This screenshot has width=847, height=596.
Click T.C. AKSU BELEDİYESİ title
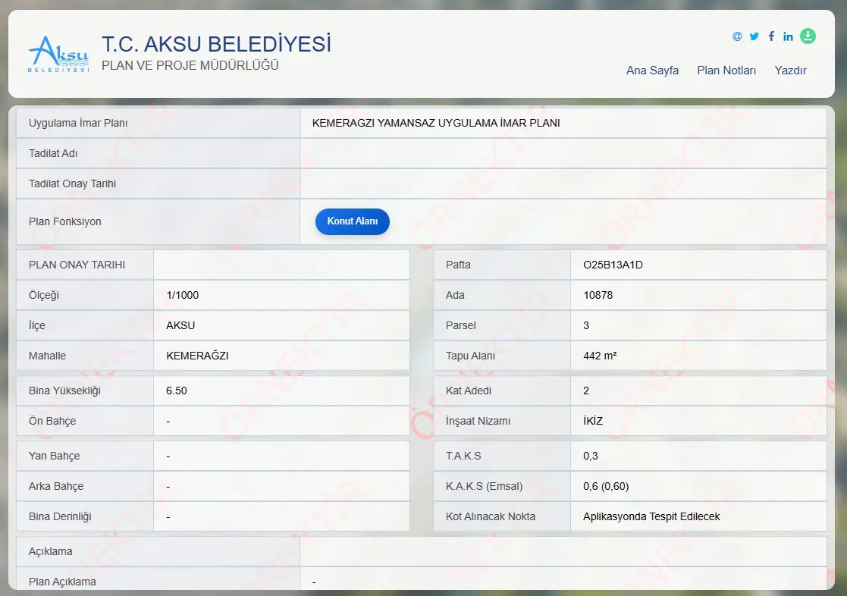point(216,44)
